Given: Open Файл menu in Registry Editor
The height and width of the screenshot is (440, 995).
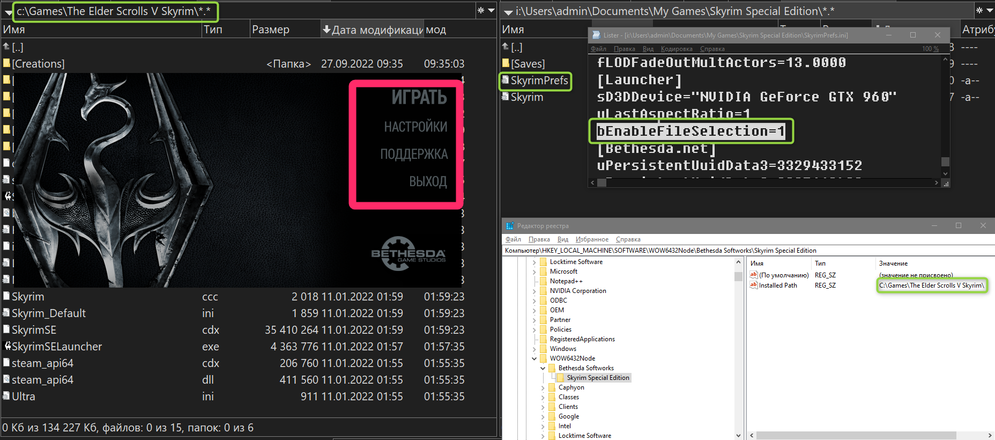Looking at the screenshot, I should click(x=513, y=239).
